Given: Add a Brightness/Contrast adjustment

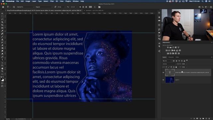Looking at the screenshot, I should (x=168, y=47).
